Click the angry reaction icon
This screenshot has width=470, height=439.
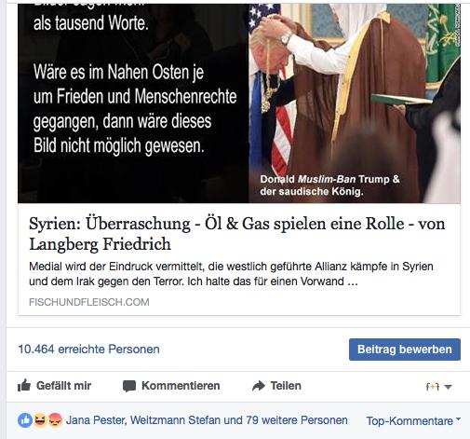[x=55, y=420]
